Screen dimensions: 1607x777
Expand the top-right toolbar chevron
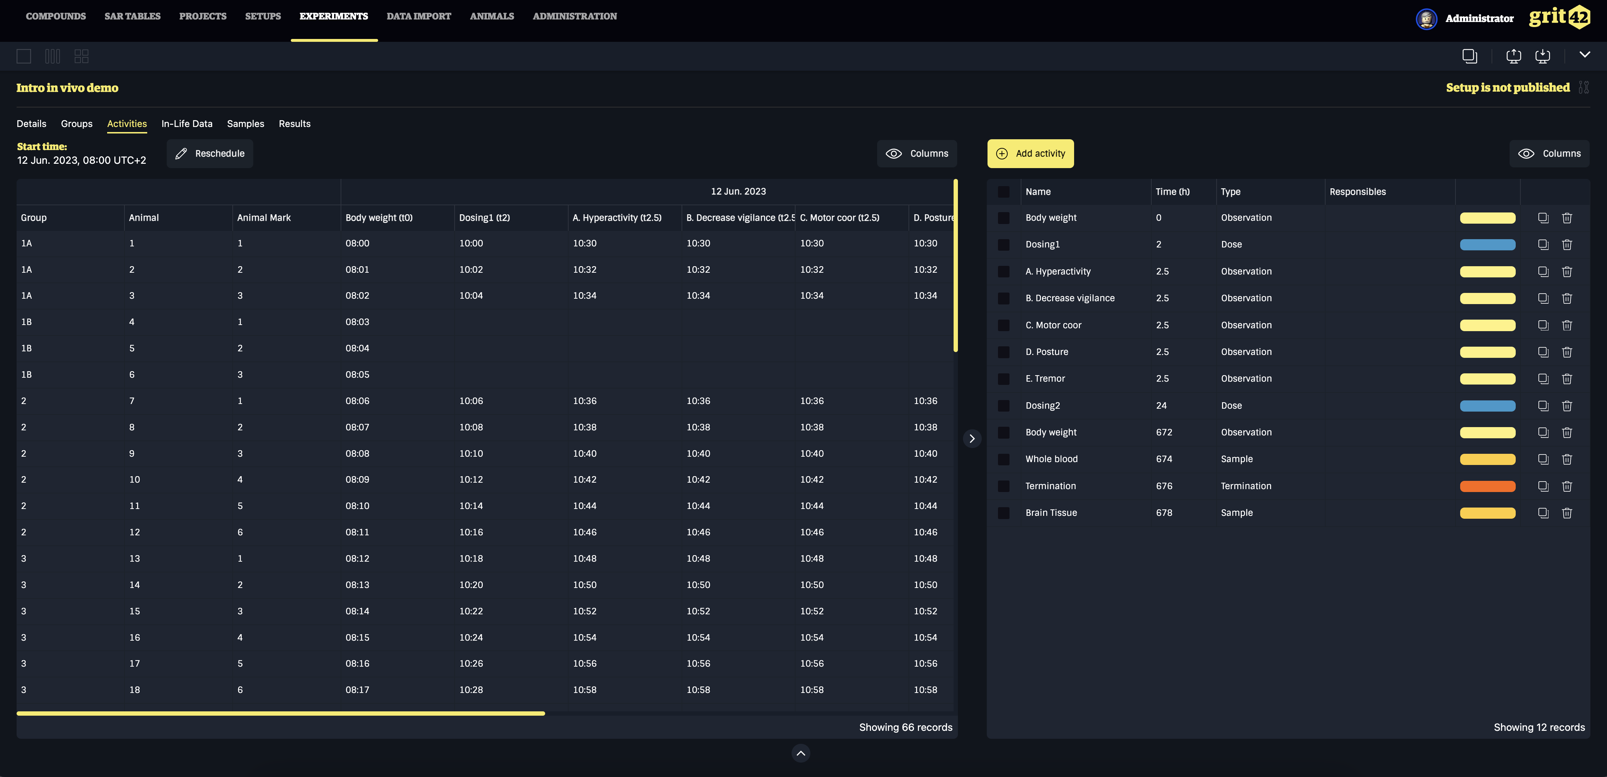click(x=1584, y=55)
